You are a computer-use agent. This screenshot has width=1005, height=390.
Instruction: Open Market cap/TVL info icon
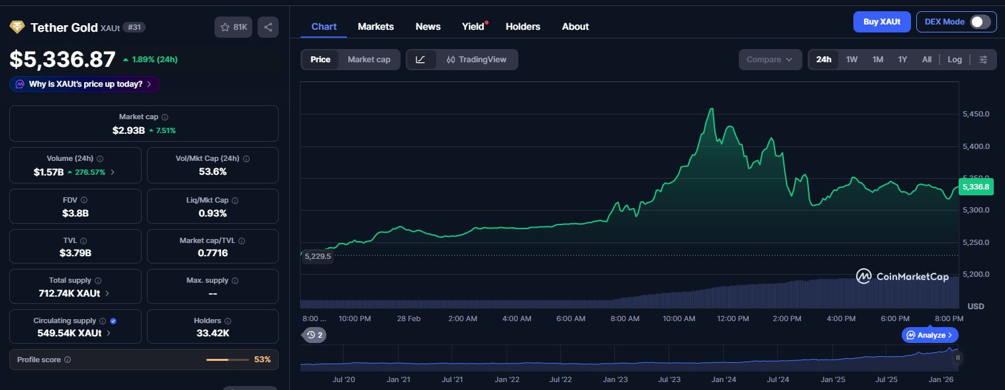[x=241, y=241]
